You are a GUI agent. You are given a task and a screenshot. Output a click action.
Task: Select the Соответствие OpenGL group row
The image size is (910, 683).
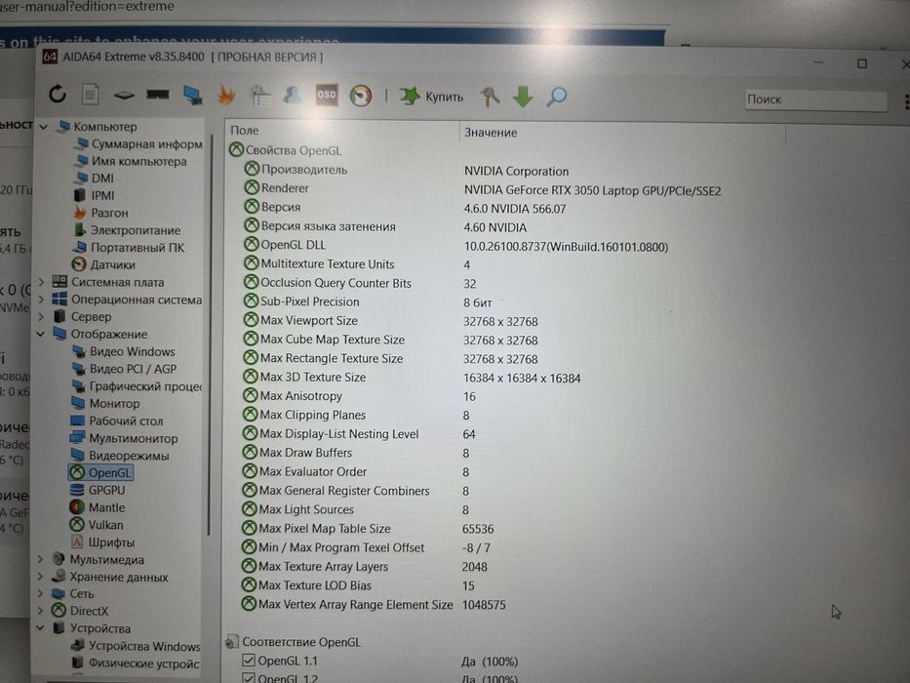click(x=293, y=642)
